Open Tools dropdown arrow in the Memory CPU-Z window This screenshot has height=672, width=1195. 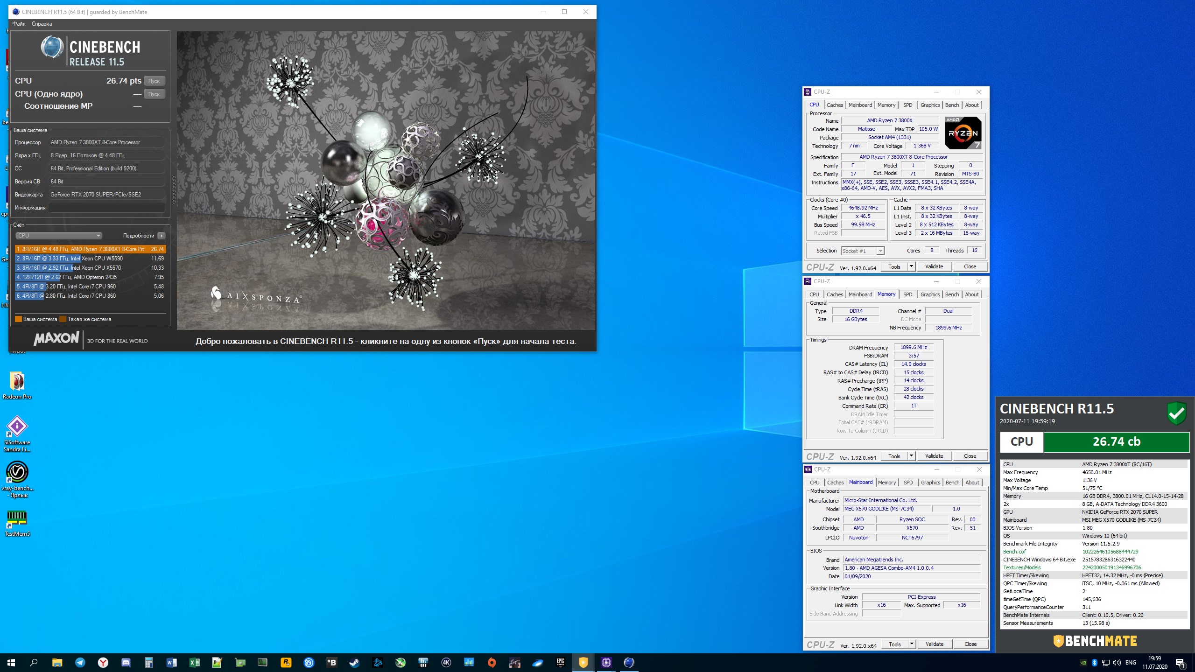tap(911, 456)
